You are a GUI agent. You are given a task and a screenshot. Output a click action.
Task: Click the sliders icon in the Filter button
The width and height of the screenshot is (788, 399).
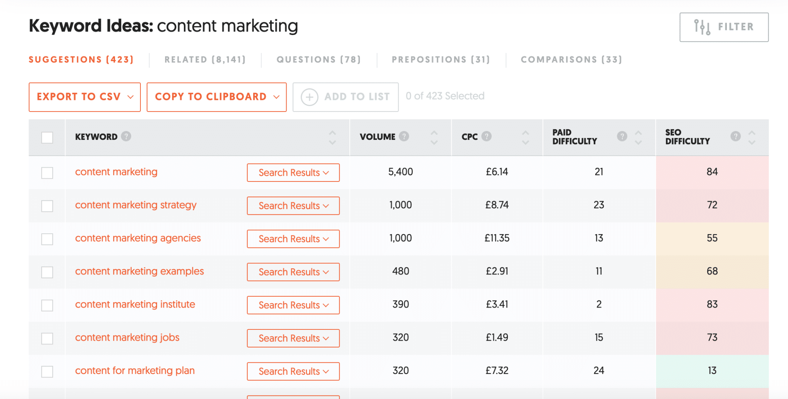[x=702, y=27]
